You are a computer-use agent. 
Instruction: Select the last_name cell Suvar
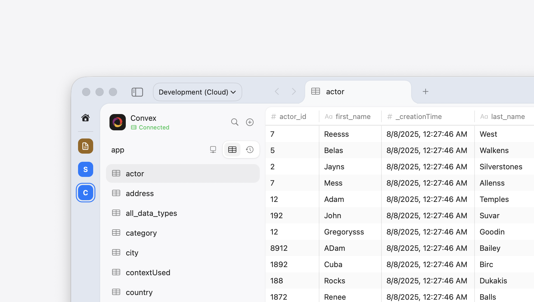coord(505,216)
